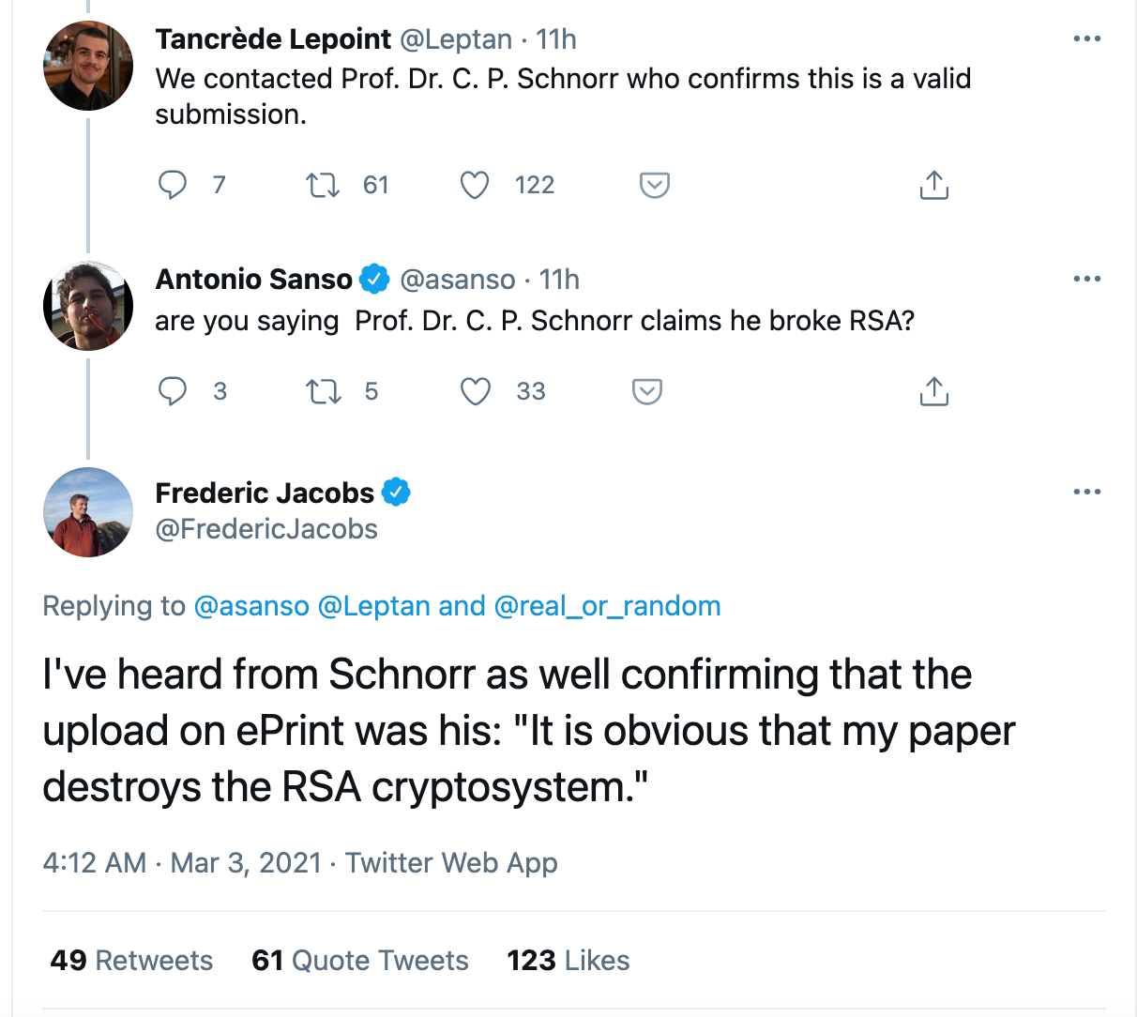The height and width of the screenshot is (1017, 1137).
Task: View the 49 Retweets list
Action: tap(130, 960)
